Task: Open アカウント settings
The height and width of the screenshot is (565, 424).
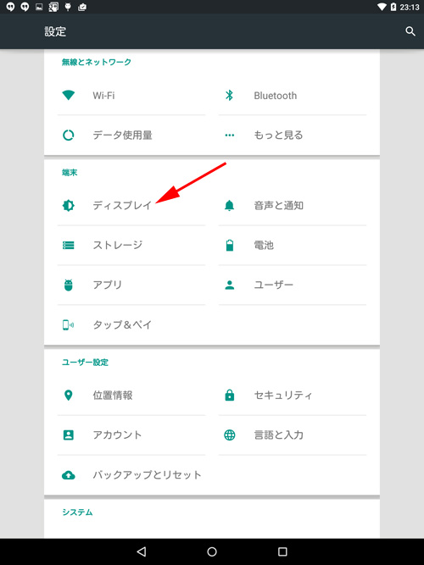Action: point(131,435)
